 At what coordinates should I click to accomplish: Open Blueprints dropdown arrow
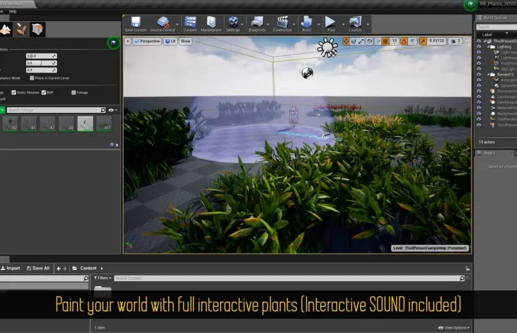click(268, 24)
